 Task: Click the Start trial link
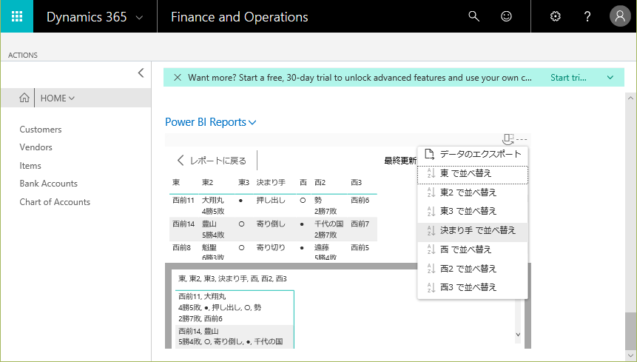pyautogui.click(x=568, y=78)
